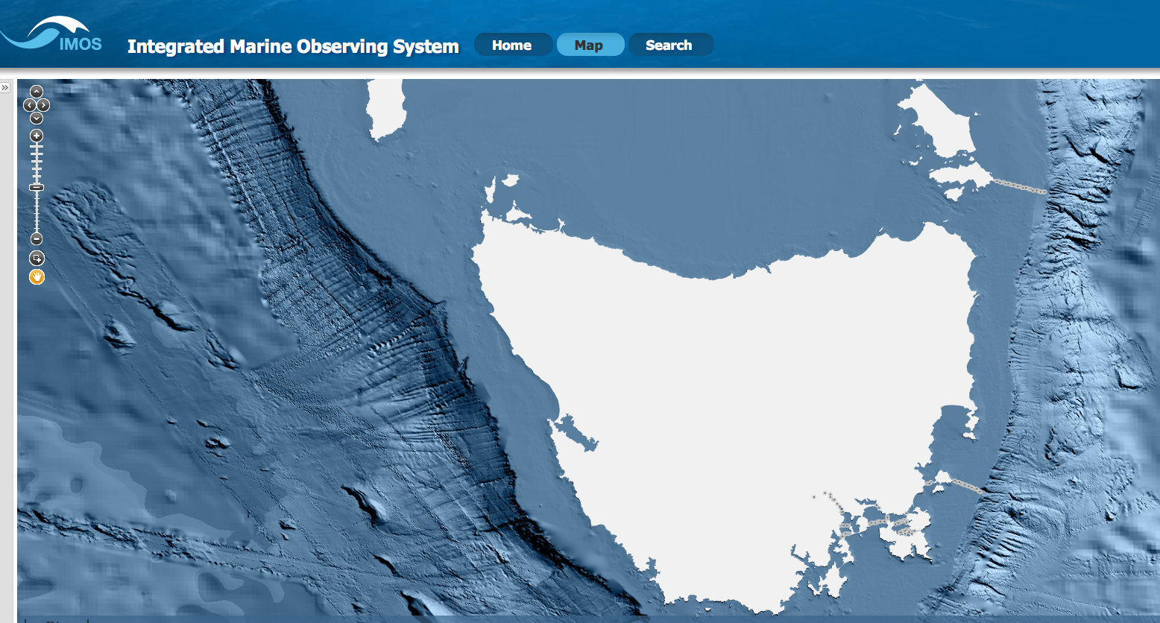Zoom in using the plus icon
The image size is (1160, 623).
(x=35, y=136)
